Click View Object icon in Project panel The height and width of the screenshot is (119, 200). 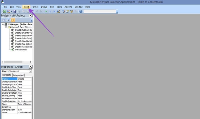8,20
